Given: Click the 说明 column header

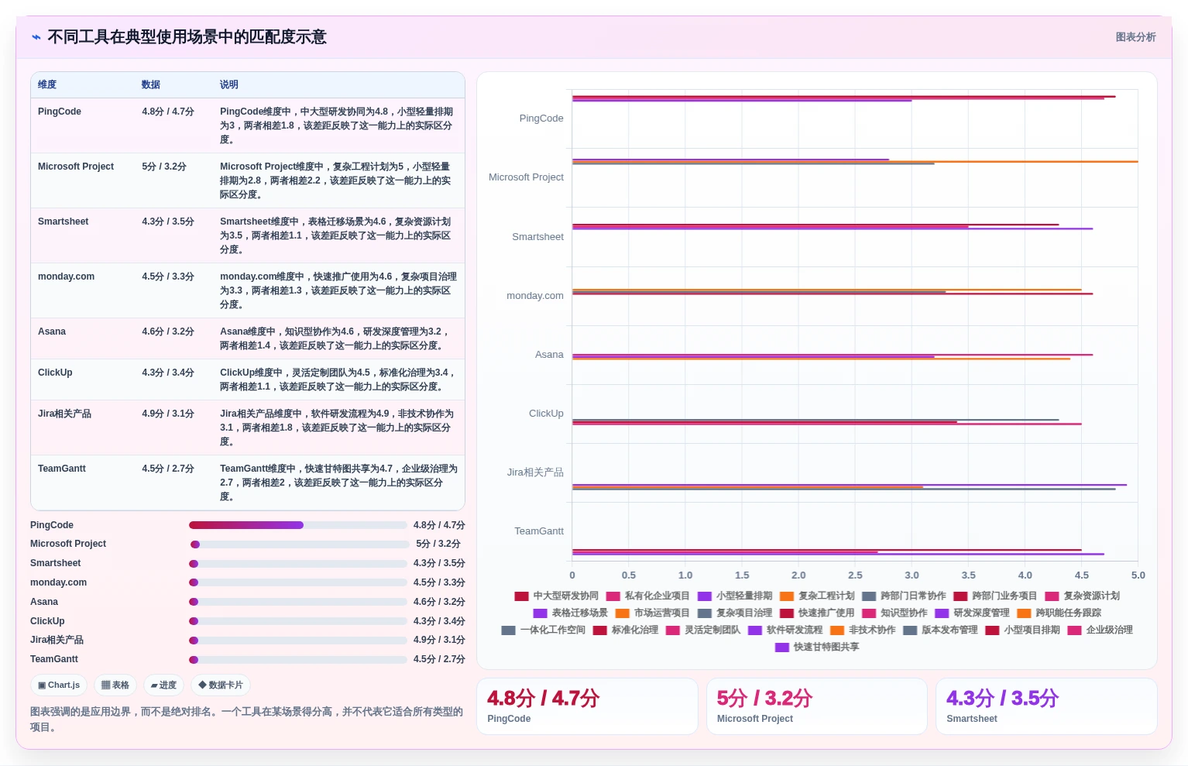Looking at the screenshot, I should [229, 85].
